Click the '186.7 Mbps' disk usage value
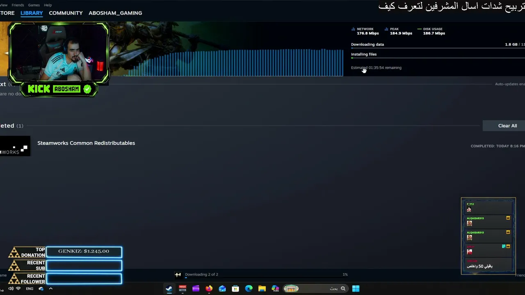525x295 pixels. click(434, 33)
